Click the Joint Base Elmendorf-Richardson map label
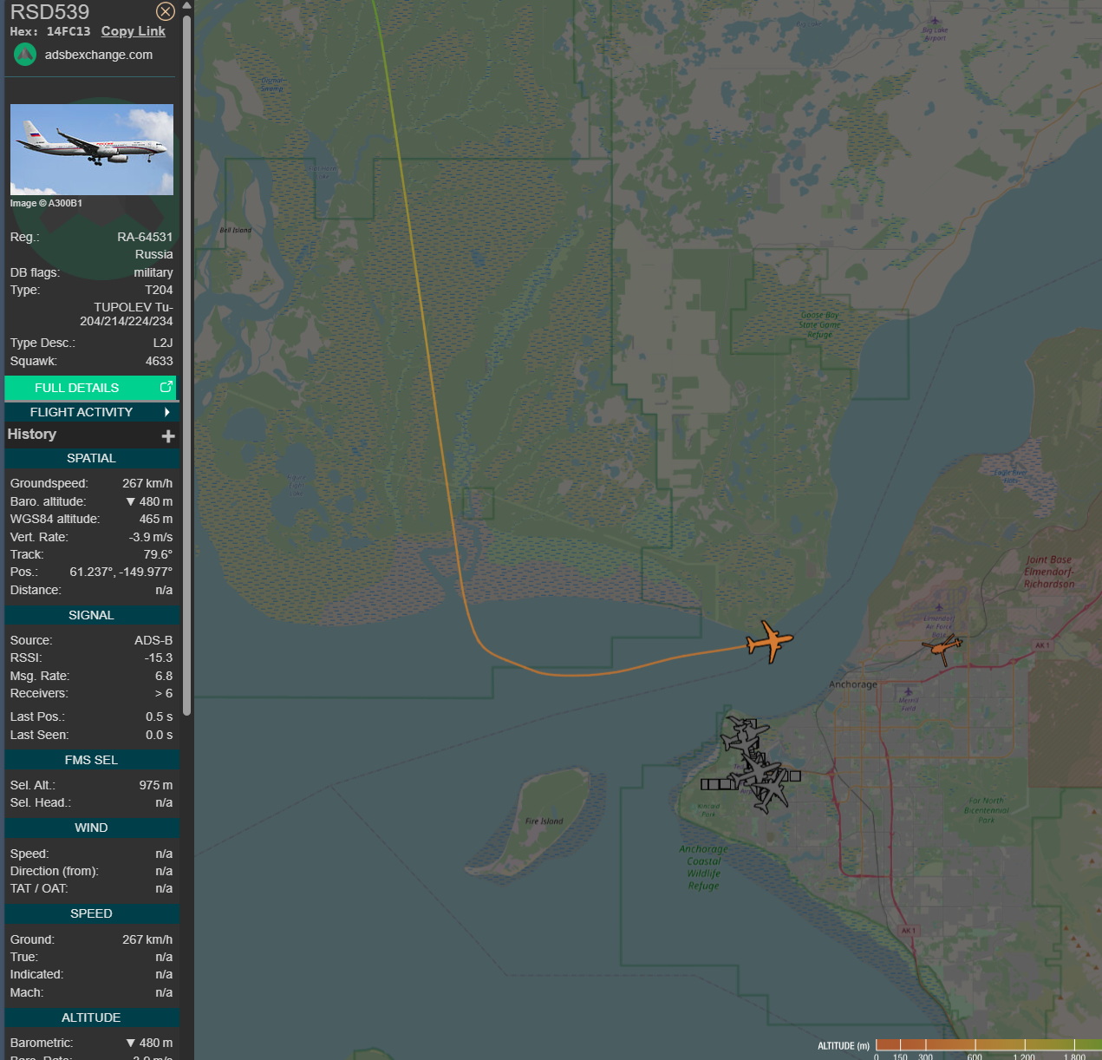The image size is (1102, 1060). (x=1049, y=572)
